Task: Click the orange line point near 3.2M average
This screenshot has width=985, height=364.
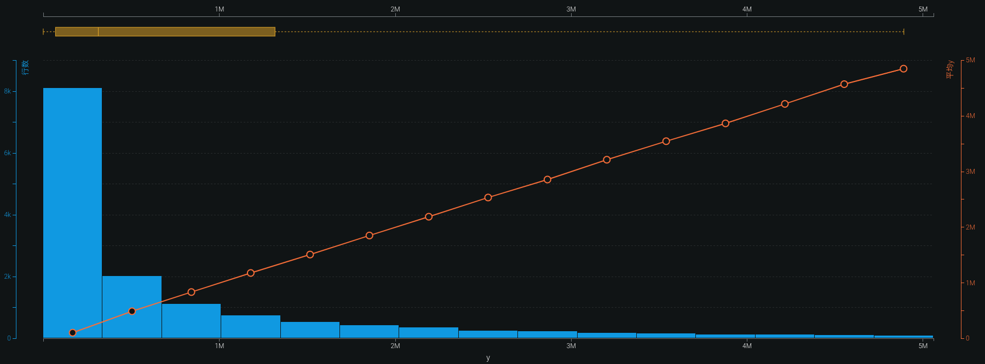Action: point(607,160)
